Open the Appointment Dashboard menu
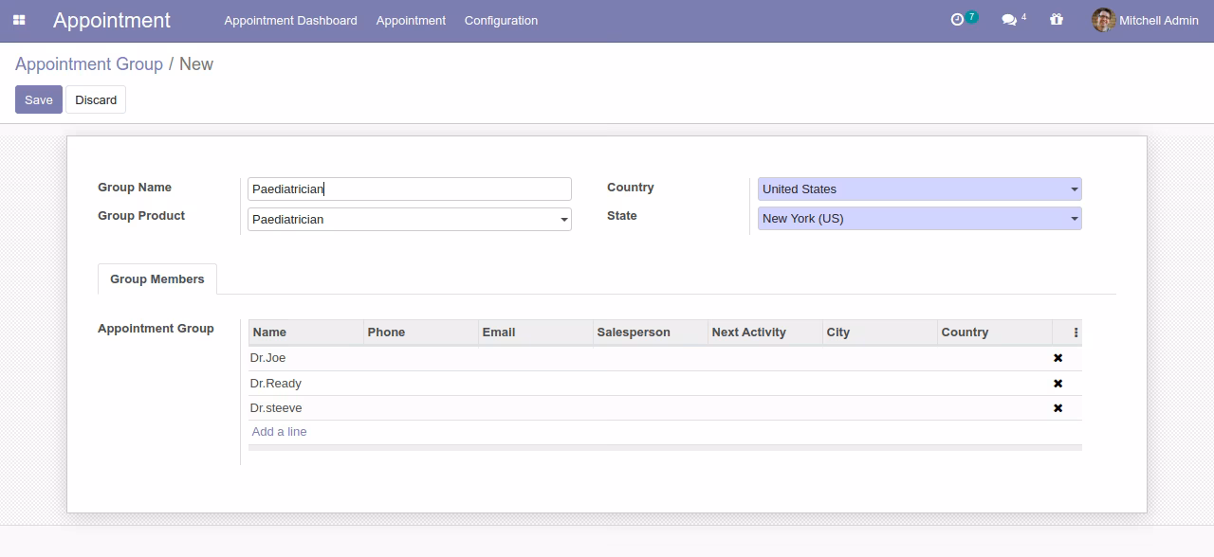Viewport: 1214px width, 557px height. coord(290,20)
